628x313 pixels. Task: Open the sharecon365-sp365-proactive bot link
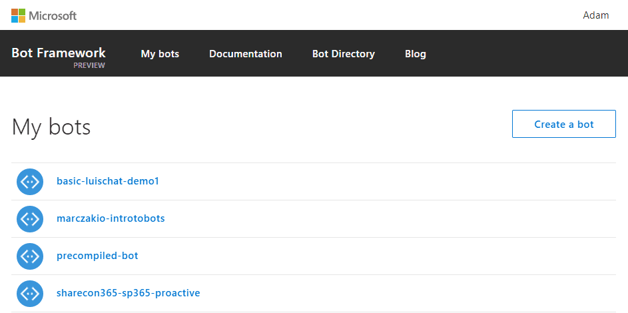point(128,293)
